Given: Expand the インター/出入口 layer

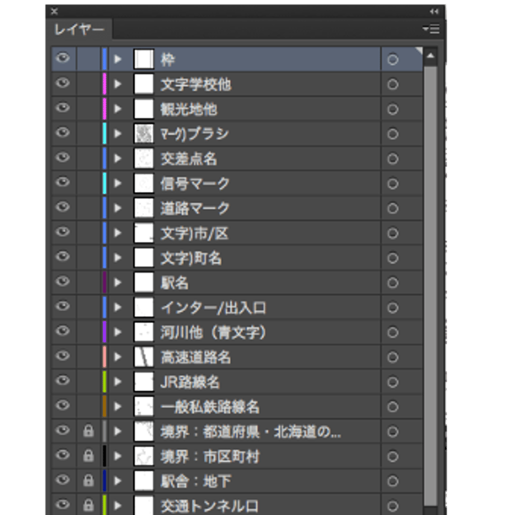Looking at the screenshot, I should pyautogui.click(x=118, y=307).
